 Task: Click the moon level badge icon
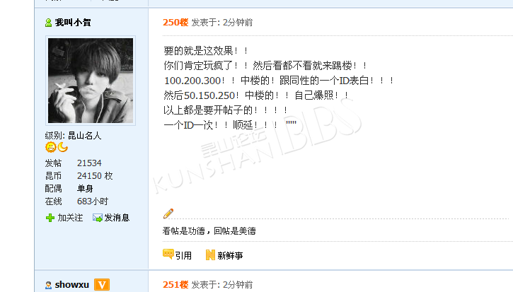click(63, 148)
